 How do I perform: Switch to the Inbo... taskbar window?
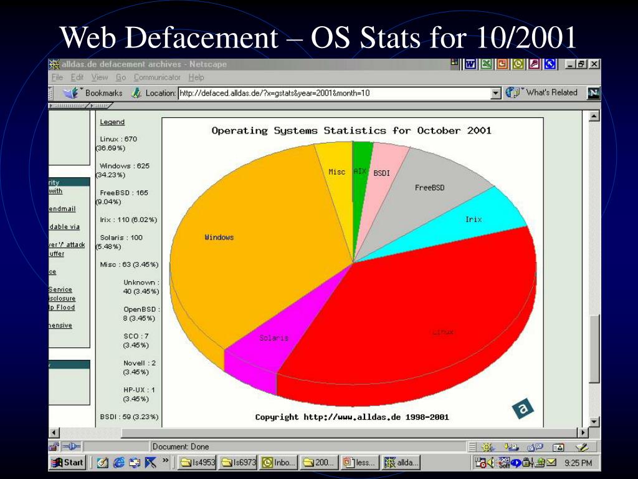(x=279, y=462)
